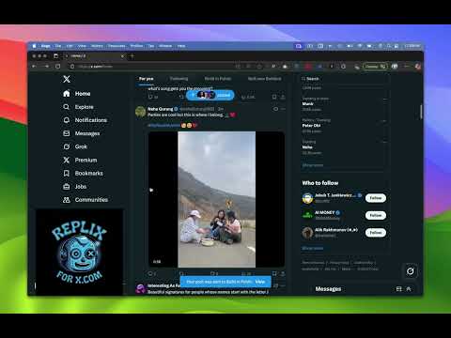Click Show more under Who to follow
Viewport: 451px width, 338px height.
point(313,248)
